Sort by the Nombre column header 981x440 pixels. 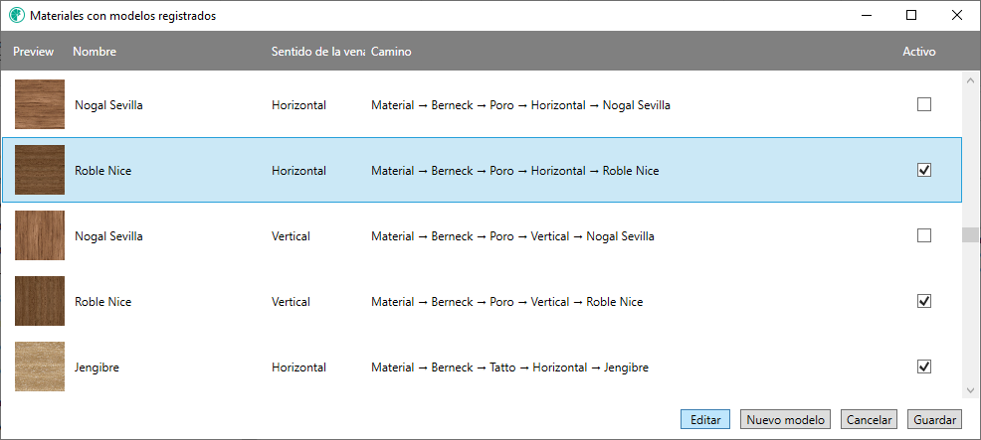coord(95,52)
